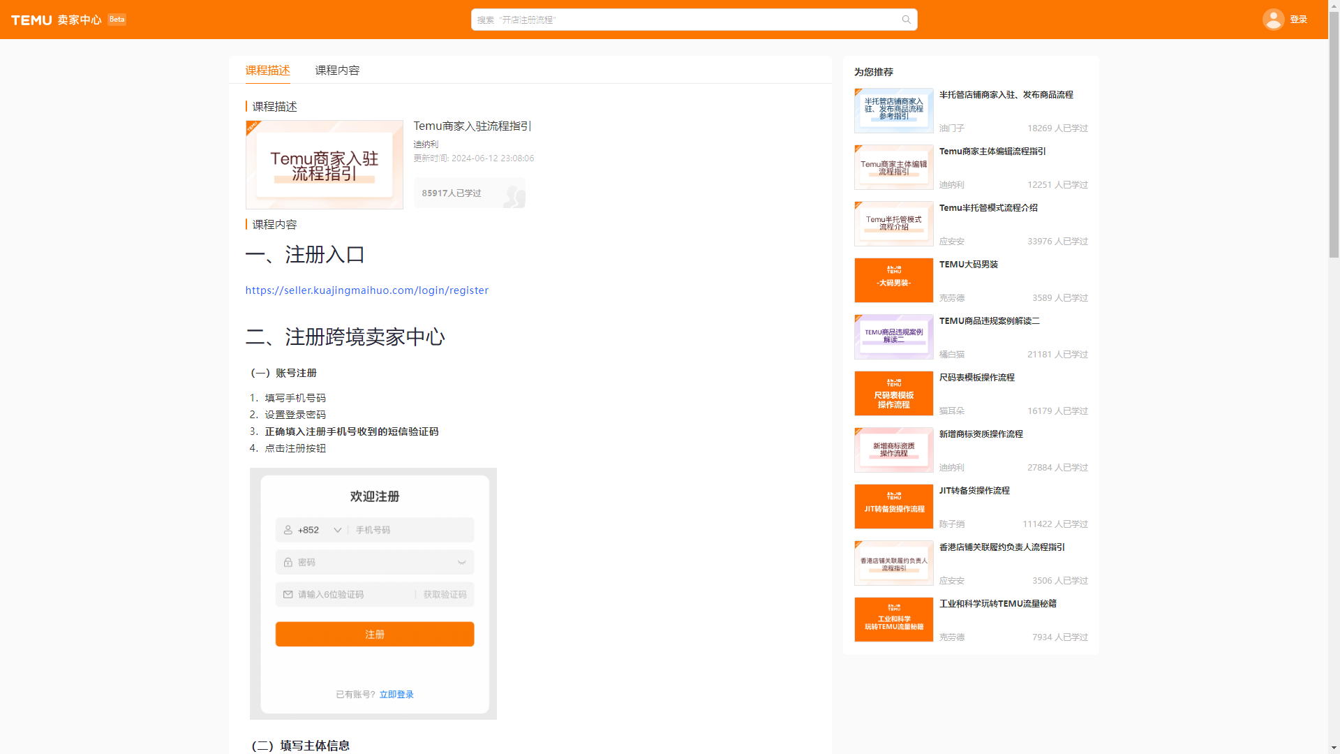Click 获取验证码 to request a code
The height and width of the screenshot is (754, 1340).
point(443,594)
